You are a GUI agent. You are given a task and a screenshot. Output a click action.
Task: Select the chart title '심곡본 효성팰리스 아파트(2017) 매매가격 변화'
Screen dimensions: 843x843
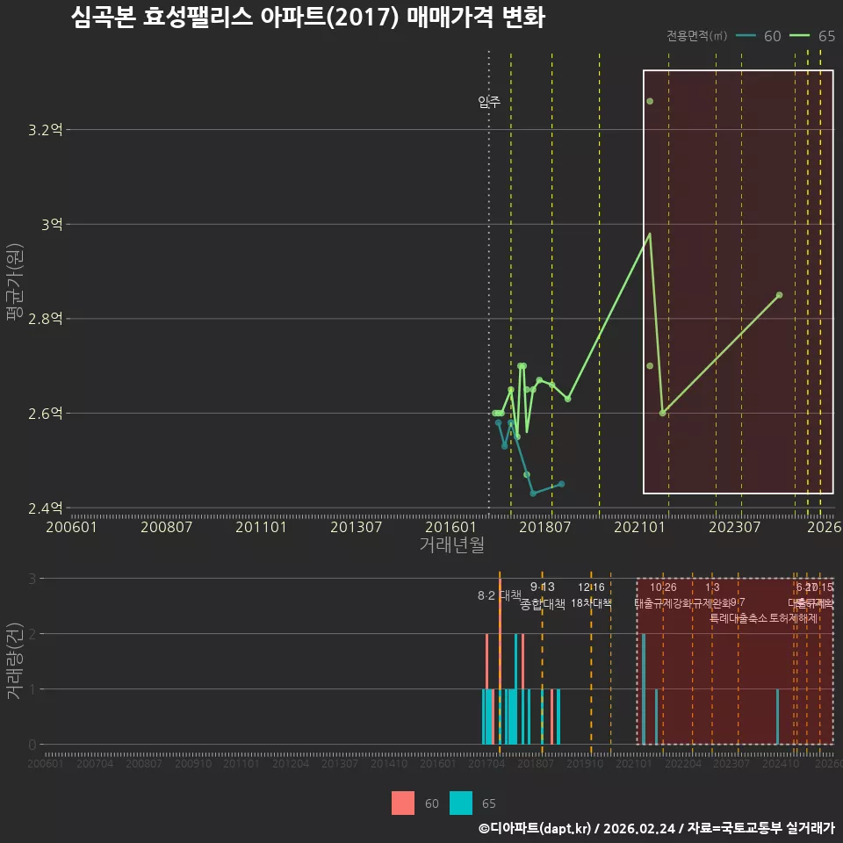(308, 18)
